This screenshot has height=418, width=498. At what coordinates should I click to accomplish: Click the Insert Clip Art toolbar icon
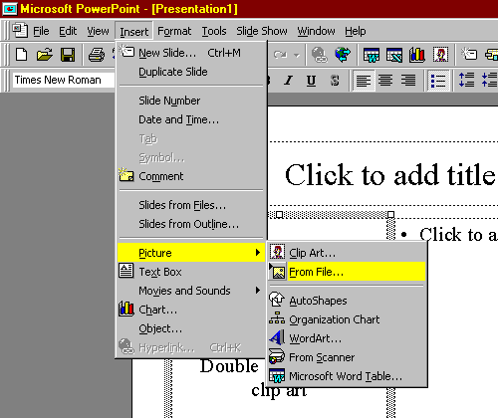pos(440,55)
